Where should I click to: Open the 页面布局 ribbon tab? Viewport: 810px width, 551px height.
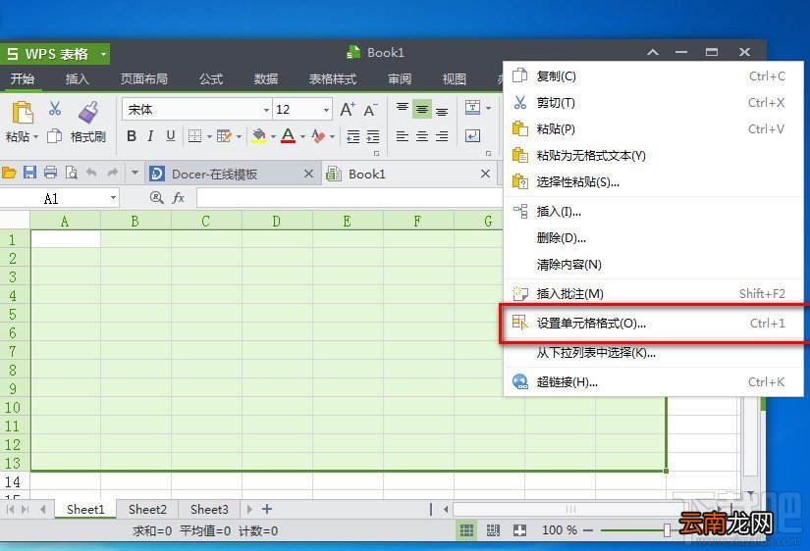pyautogui.click(x=144, y=79)
